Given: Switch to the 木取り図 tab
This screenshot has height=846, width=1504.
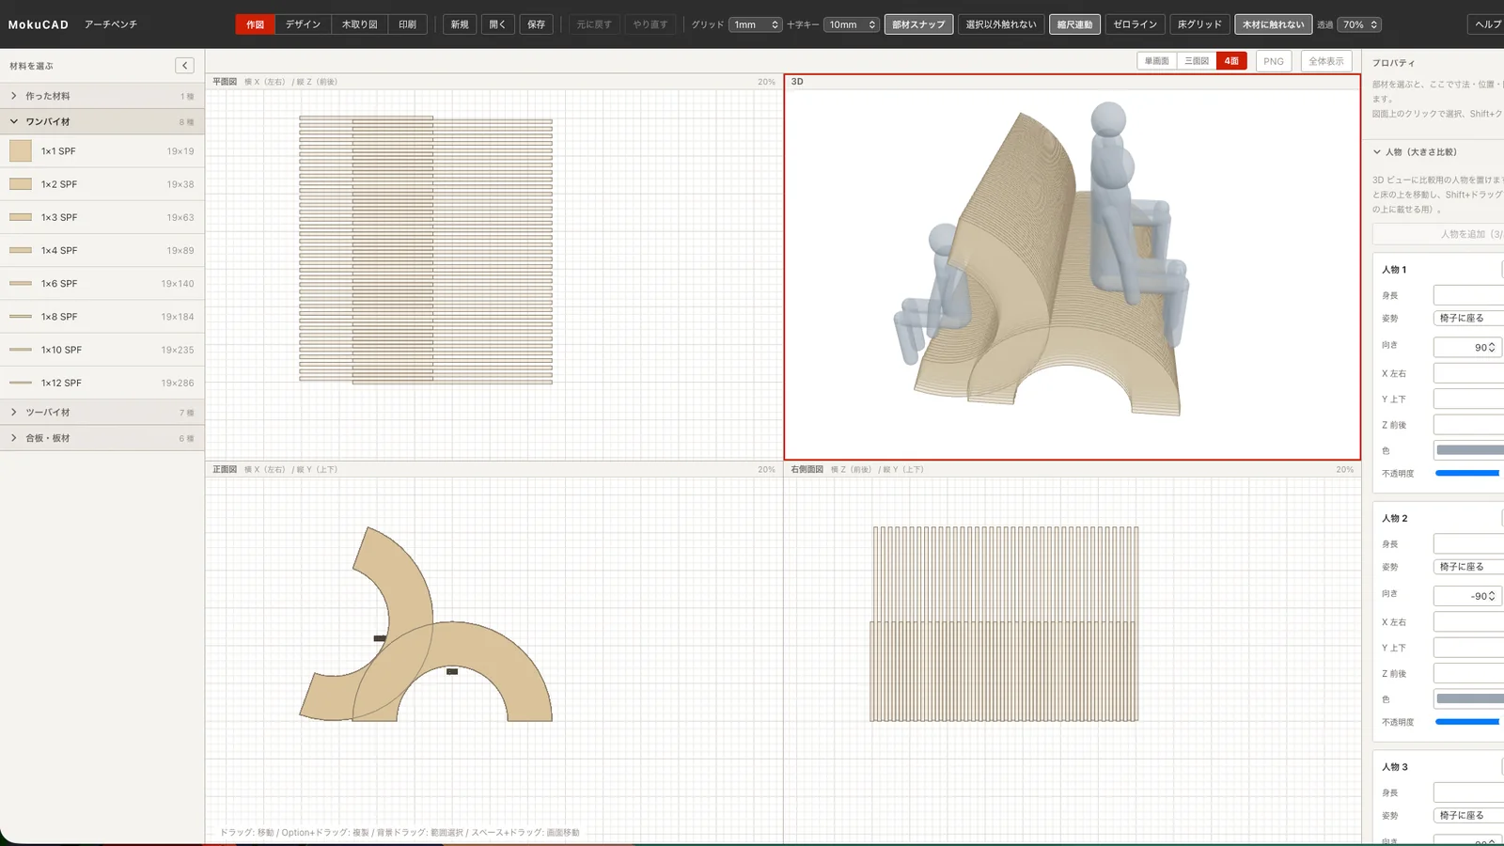Looking at the screenshot, I should pos(359,24).
